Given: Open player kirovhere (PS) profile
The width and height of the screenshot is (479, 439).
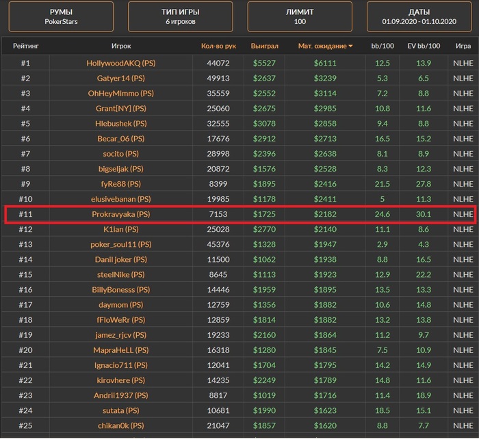Looking at the screenshot, I should tap(121, 380).
